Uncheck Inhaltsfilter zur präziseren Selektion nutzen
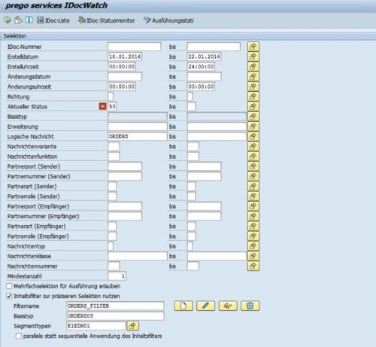 point(9,296)
